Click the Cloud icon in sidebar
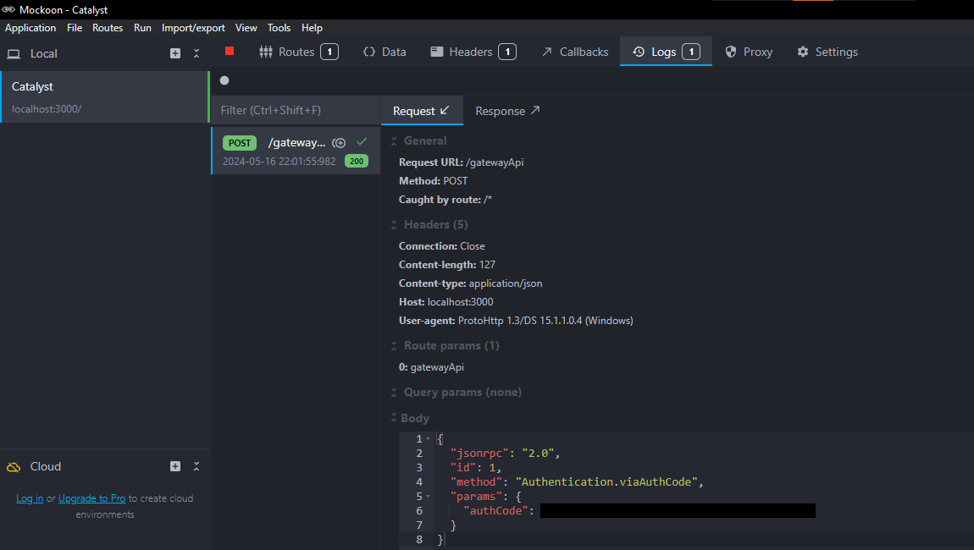 pyautogui.click(x=14, y=467)
